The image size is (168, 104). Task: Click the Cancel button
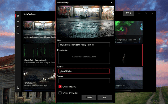point(89,97)
